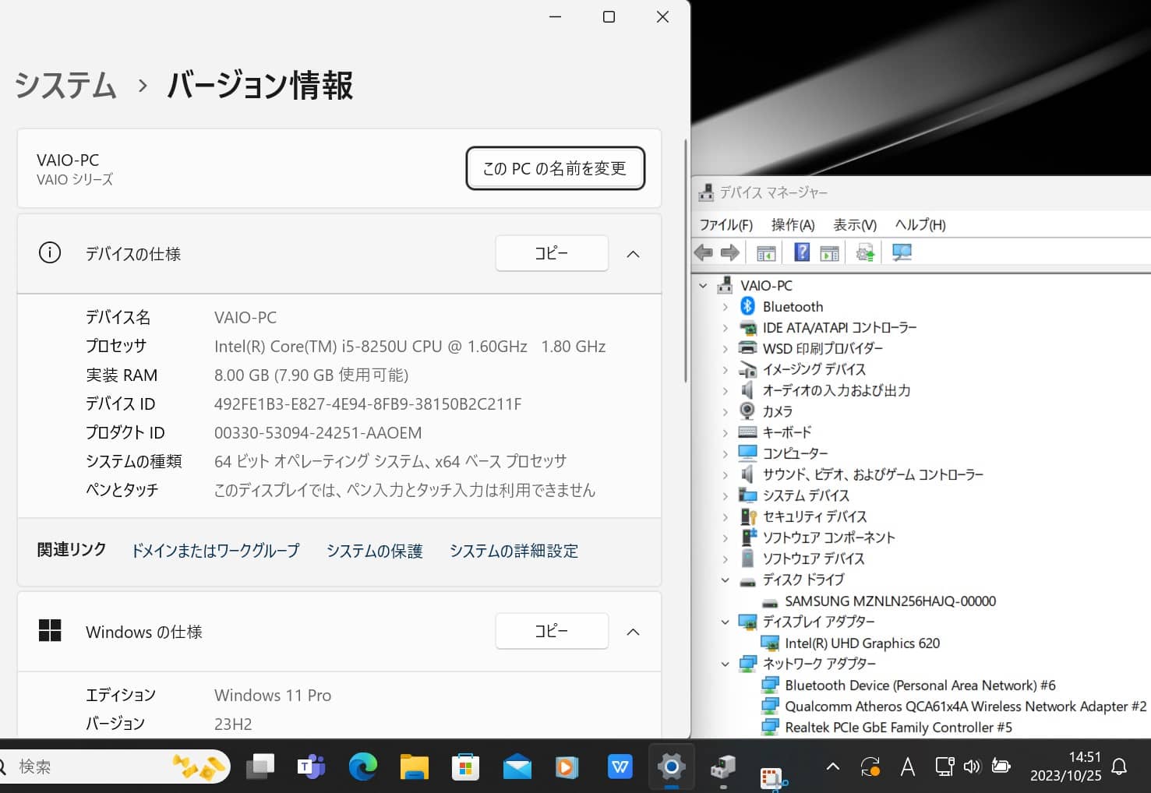The image size is (1151, 793).
Task: Expand the IDE ATA/ATAPI コントローラー node arrow
Action: click(725, 328)
